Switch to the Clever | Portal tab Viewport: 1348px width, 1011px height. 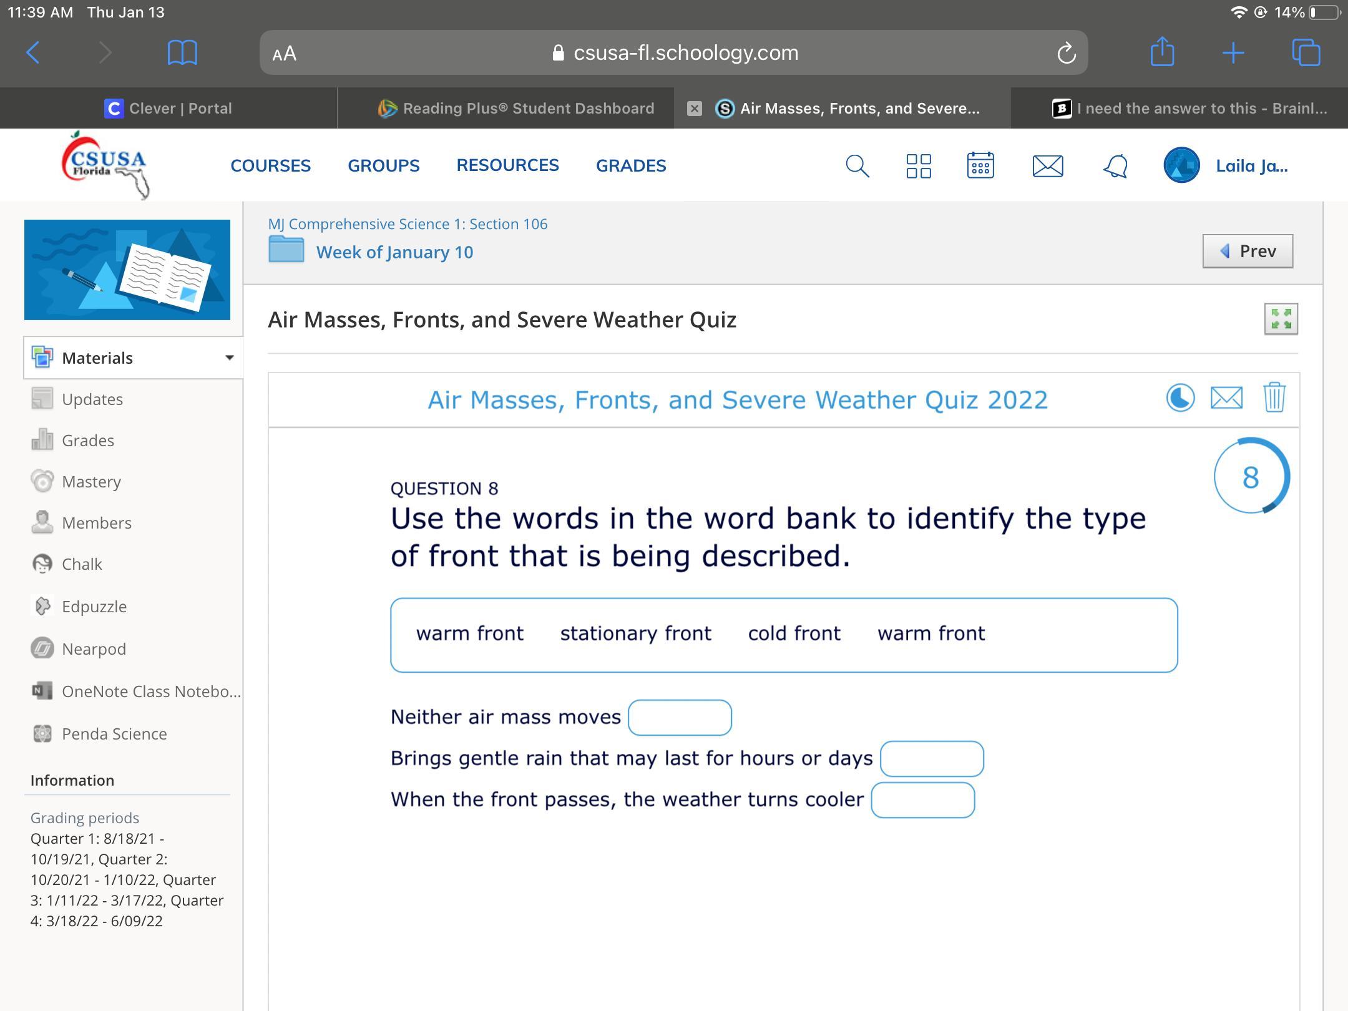pos(168,109)
